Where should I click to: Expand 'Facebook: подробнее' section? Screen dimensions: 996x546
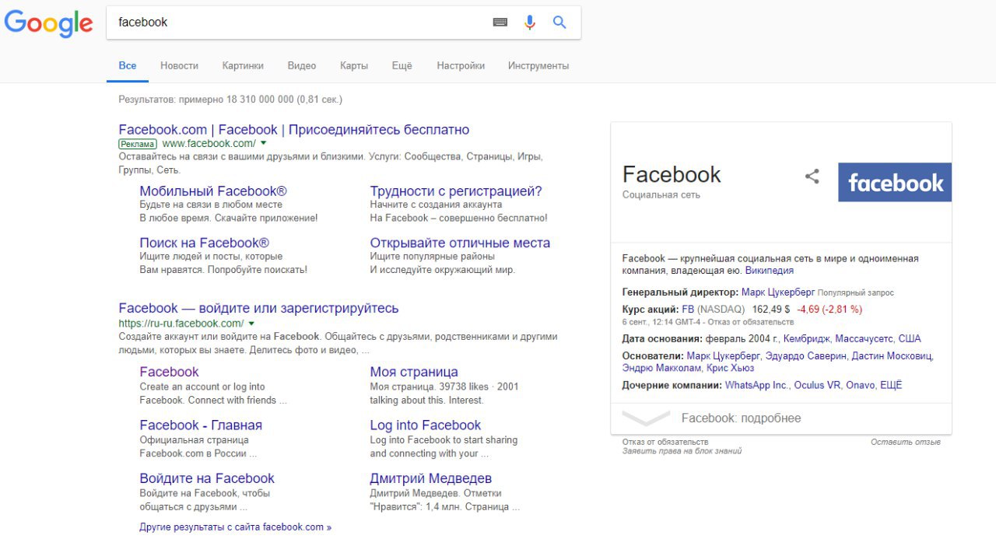click(x=781, y=418)
